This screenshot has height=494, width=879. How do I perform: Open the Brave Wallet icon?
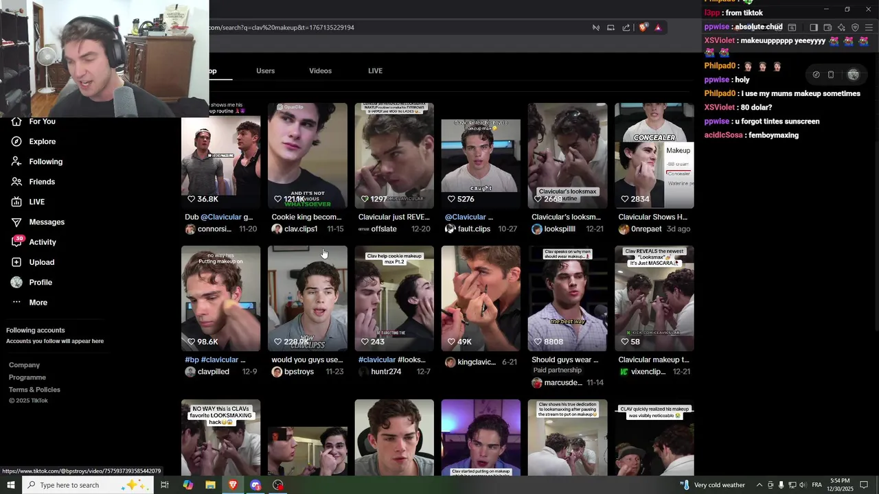pos(827,27)
